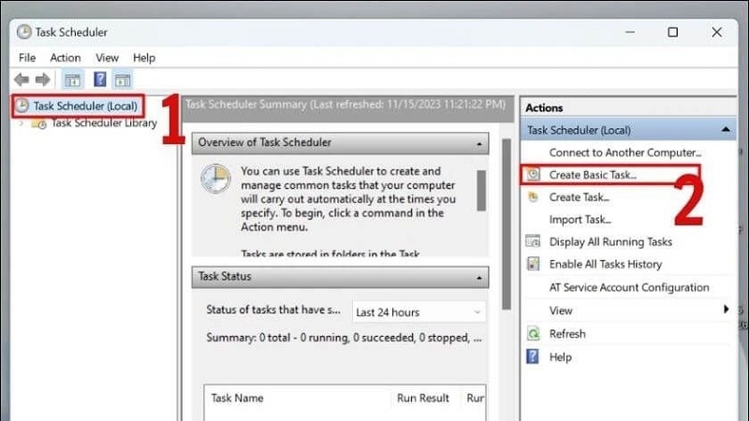Click the Display All Running Tasks icon
Viewport: 749px width, 421px height.
click(x=534, y=241)
